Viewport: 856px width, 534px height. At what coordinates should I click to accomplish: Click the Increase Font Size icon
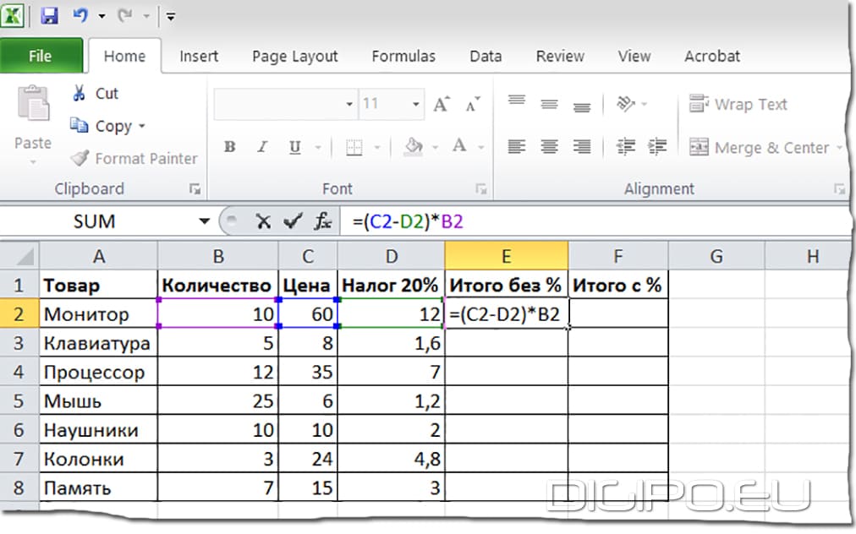coord(441,105)
